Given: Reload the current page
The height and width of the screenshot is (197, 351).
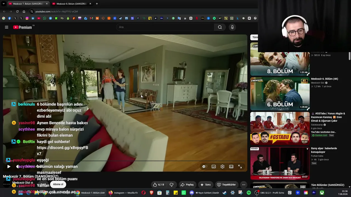Looking at the screenshot, I should pos(17,11).
